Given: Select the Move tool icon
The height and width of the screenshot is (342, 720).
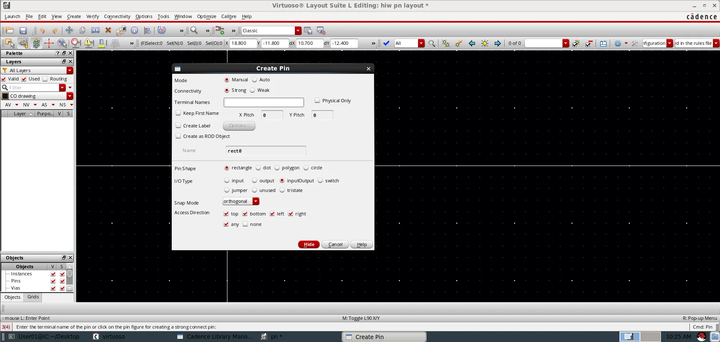Looking at the screenshot, I should tap(69, 30).
